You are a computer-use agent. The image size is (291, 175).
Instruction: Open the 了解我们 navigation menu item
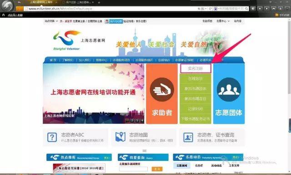pos(68,60)
